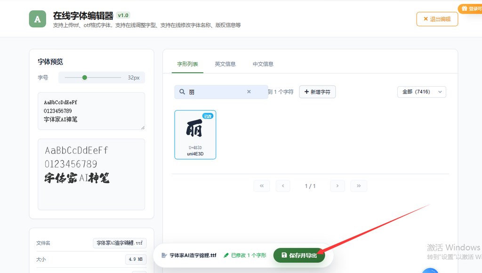Click the magnifier icon in the search box
Screen dimensions: 482x273
tap(182, 91)
